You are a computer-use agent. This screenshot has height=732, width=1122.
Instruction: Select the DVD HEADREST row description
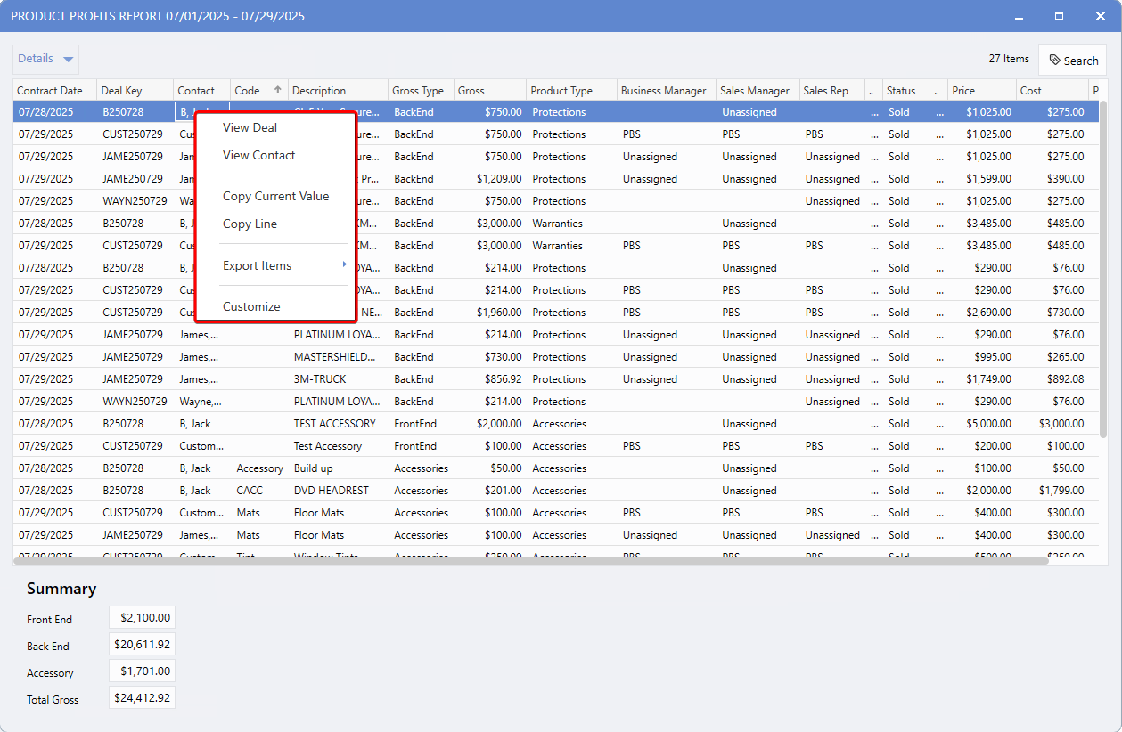pos(331,491)
